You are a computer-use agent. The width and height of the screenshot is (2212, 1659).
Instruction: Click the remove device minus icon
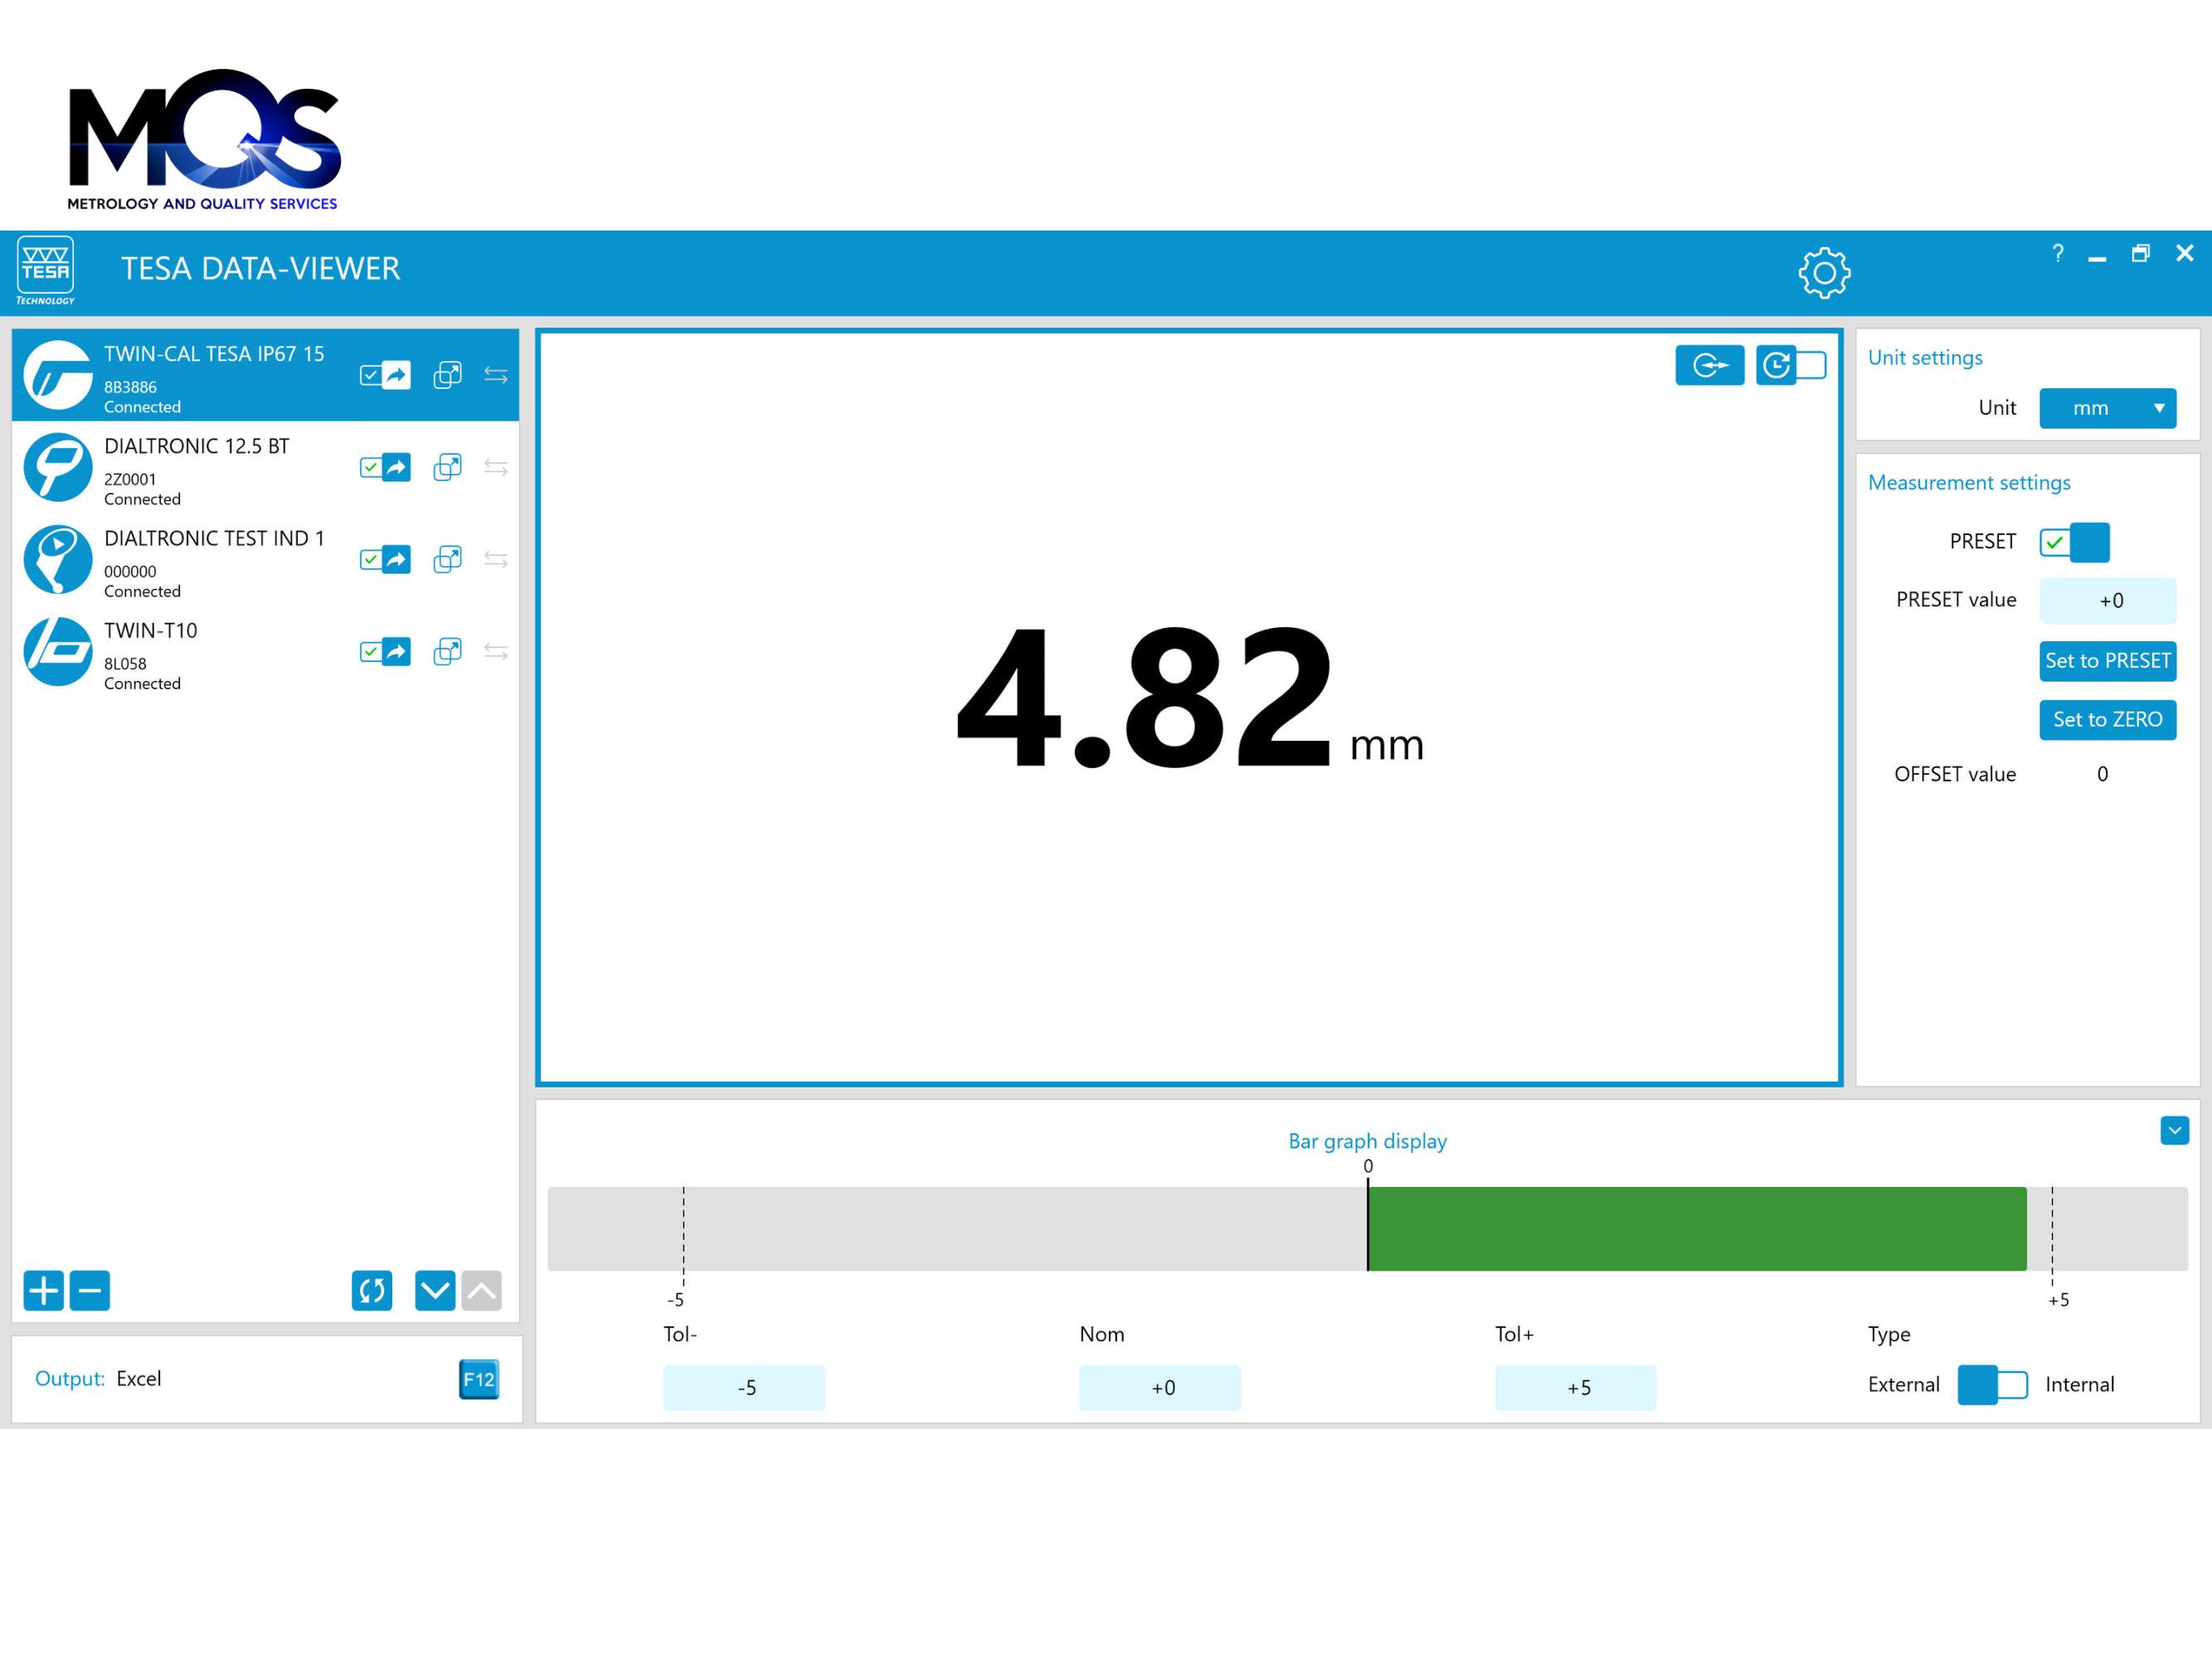tap(90, 1291)
